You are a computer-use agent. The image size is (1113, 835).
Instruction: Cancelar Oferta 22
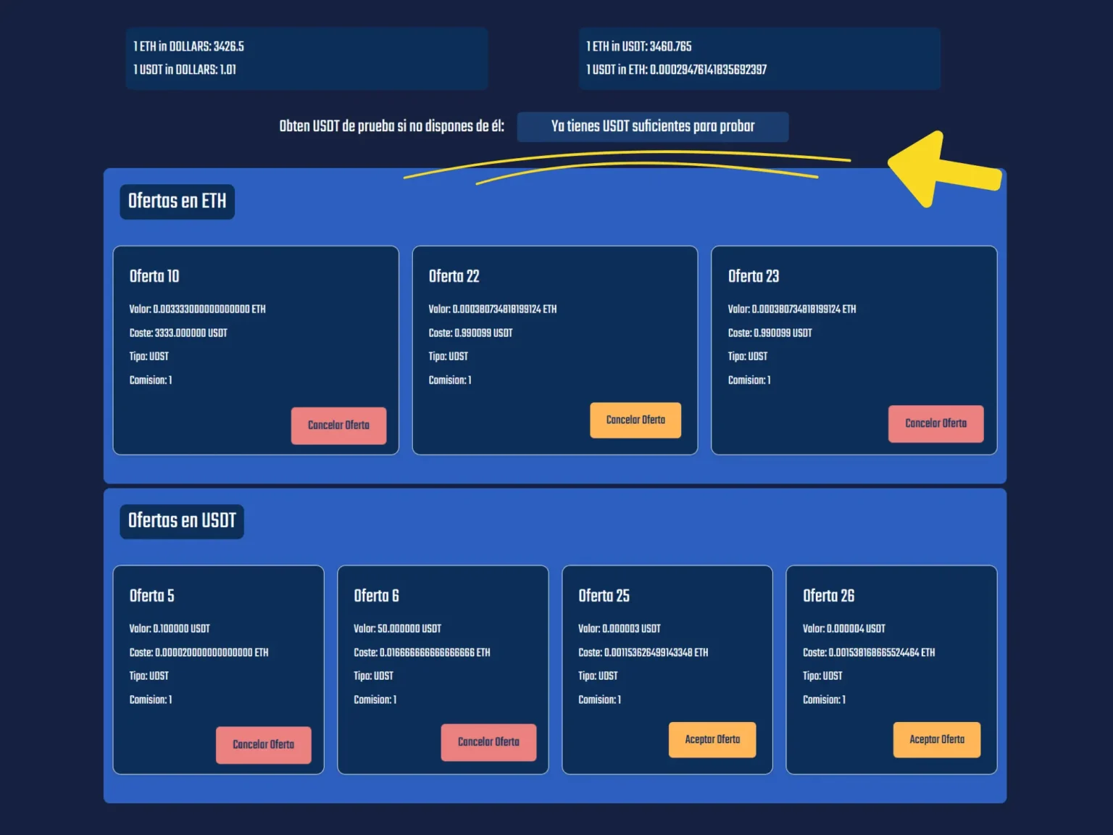[635, 420]
